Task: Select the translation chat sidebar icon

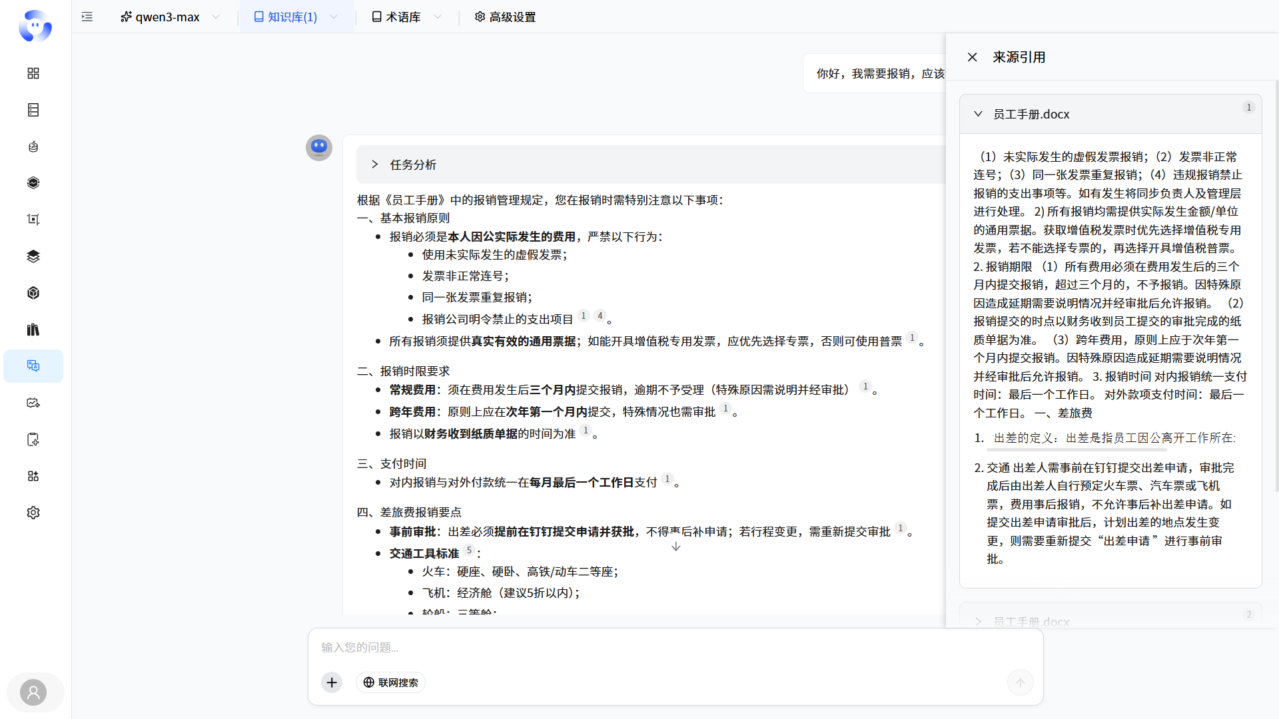Action: point(33,366)
